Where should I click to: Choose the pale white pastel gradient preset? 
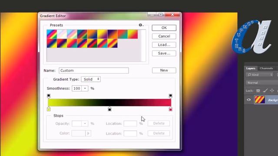coord(62,34)
